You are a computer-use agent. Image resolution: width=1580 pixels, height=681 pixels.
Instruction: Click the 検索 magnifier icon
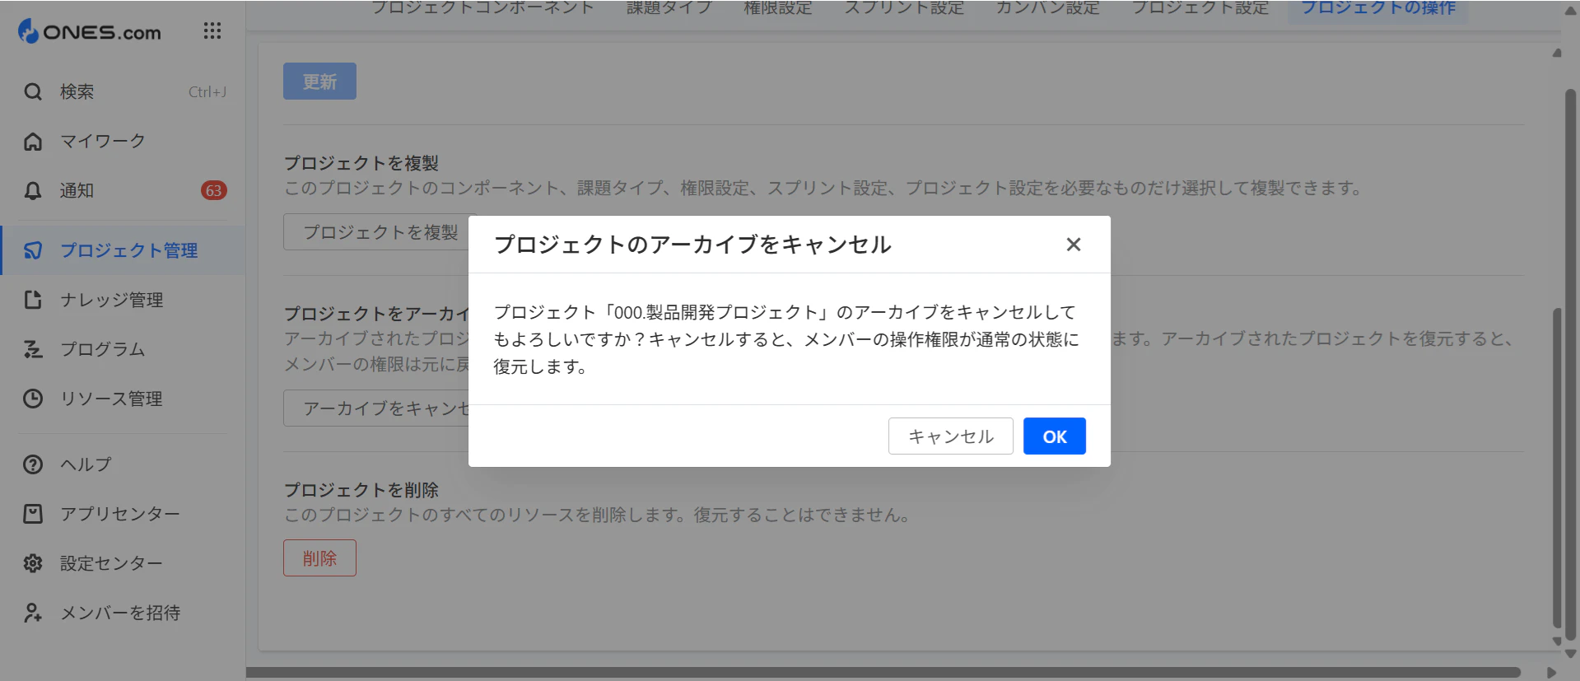click(x=33, y=91)
